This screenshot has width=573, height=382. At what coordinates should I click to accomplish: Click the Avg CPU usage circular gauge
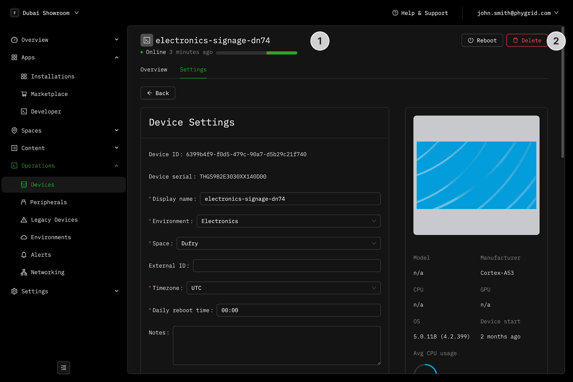(425, 369)
